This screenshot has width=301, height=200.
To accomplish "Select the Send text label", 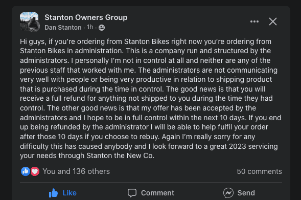I will (246, 193).
